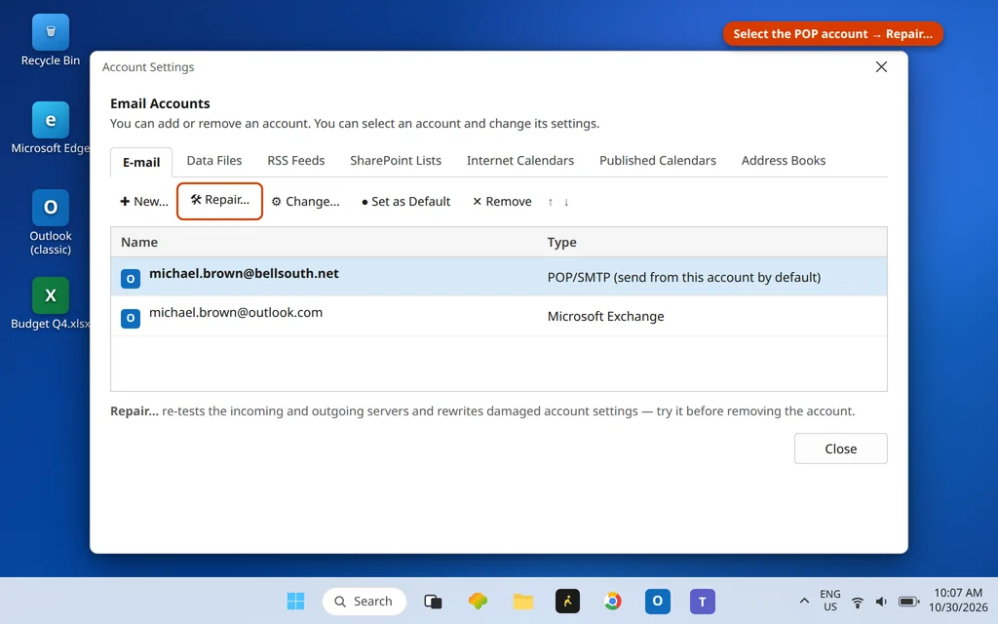Open the SharePoint Lists tab

[396, 161]
